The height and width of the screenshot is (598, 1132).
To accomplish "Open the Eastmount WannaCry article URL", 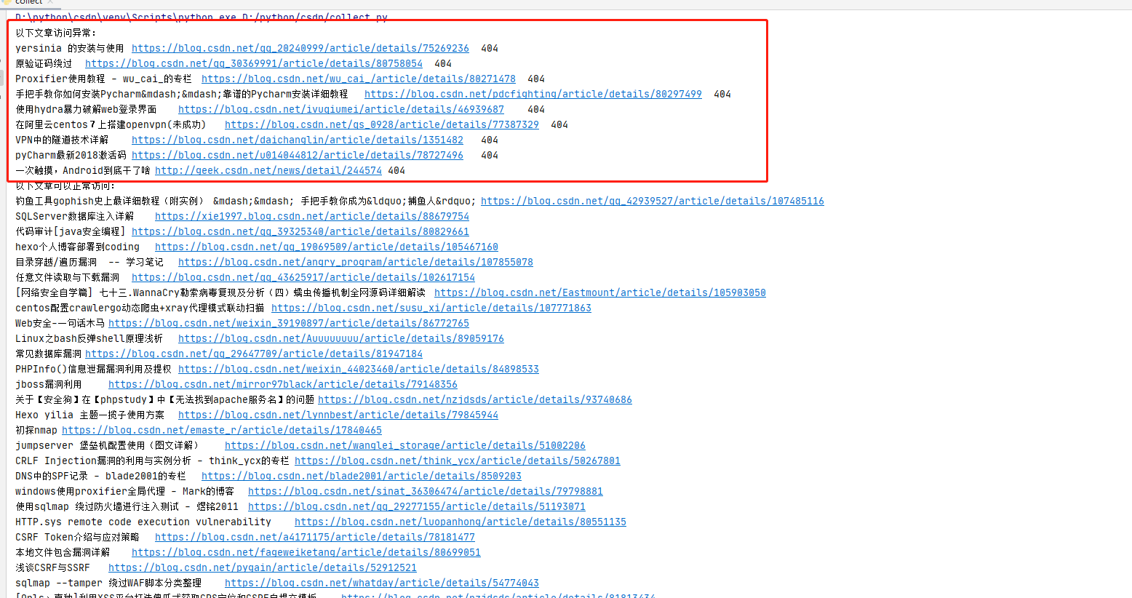I will point(600,292).
